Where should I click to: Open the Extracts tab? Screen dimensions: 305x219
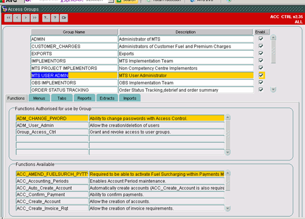click(x=107, y=98)
